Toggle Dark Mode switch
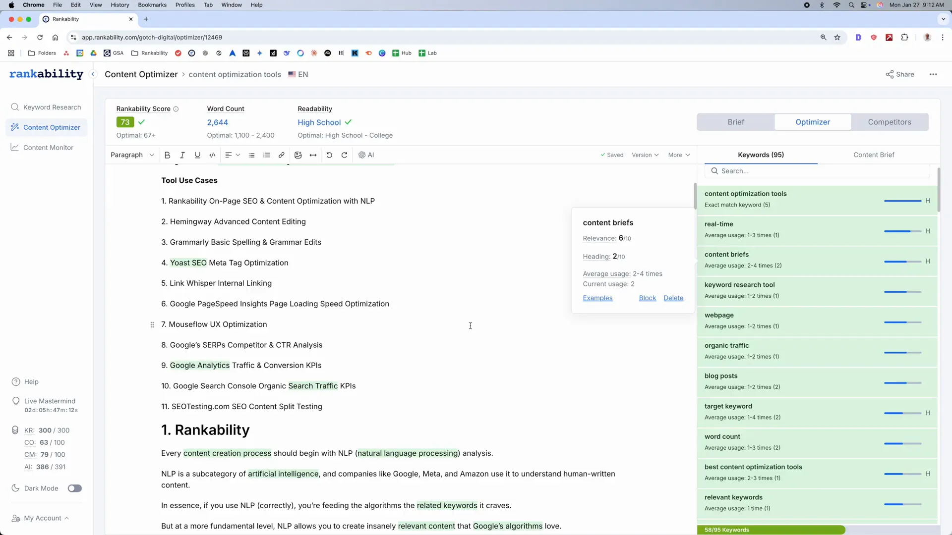 click(x=75, y=488)
